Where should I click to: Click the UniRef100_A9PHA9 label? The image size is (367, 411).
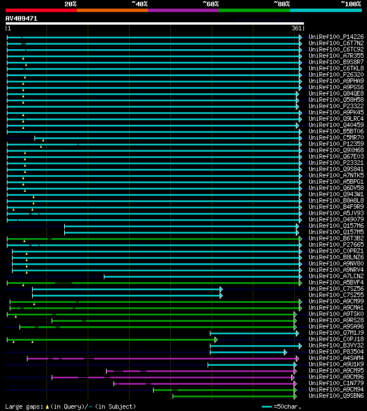336,81
